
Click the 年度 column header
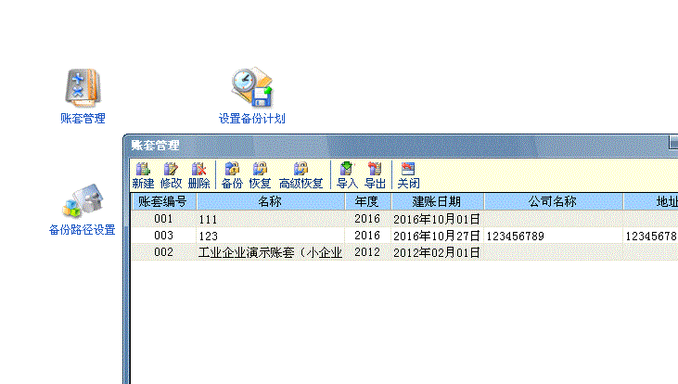coord(367,201)
